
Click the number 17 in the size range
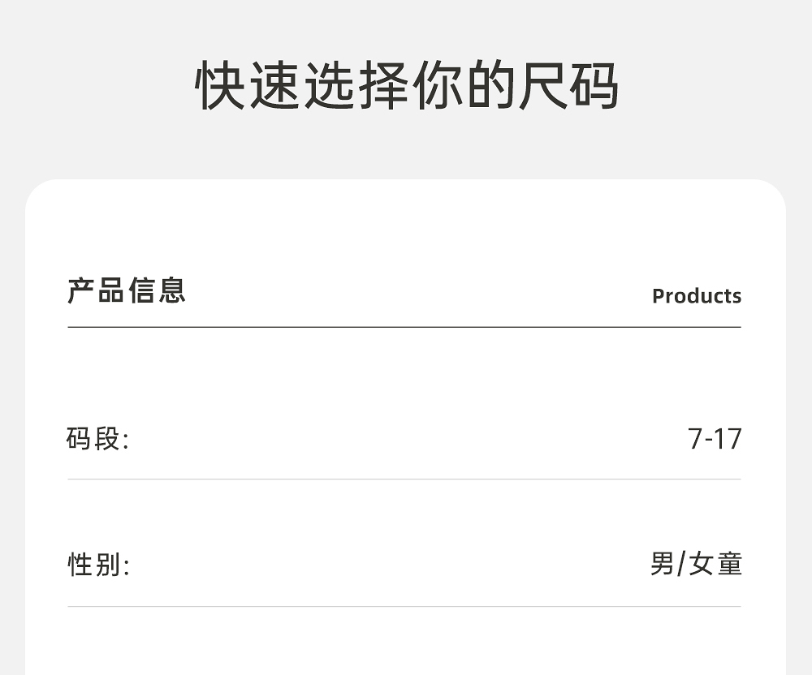coord(728,439)
